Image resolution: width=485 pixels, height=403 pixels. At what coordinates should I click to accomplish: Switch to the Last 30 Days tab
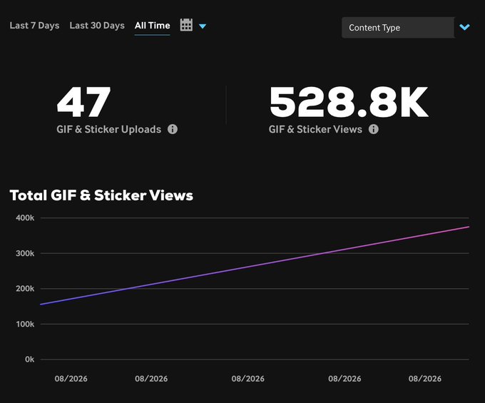click(x=97, y=26)
